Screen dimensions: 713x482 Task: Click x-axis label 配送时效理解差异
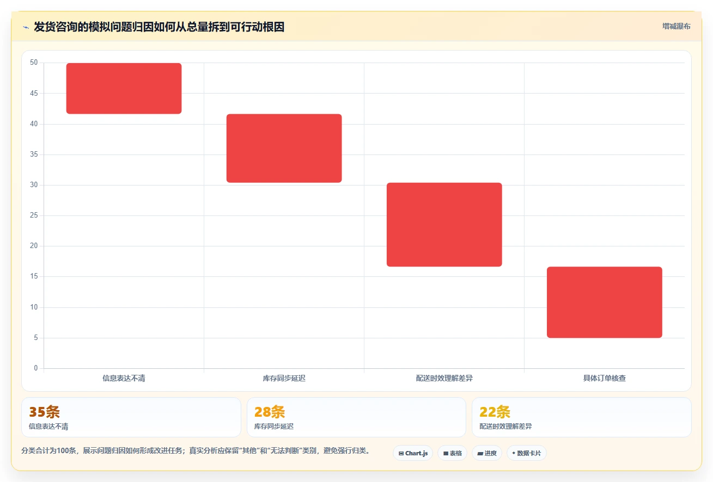click(x=444, y=378)
